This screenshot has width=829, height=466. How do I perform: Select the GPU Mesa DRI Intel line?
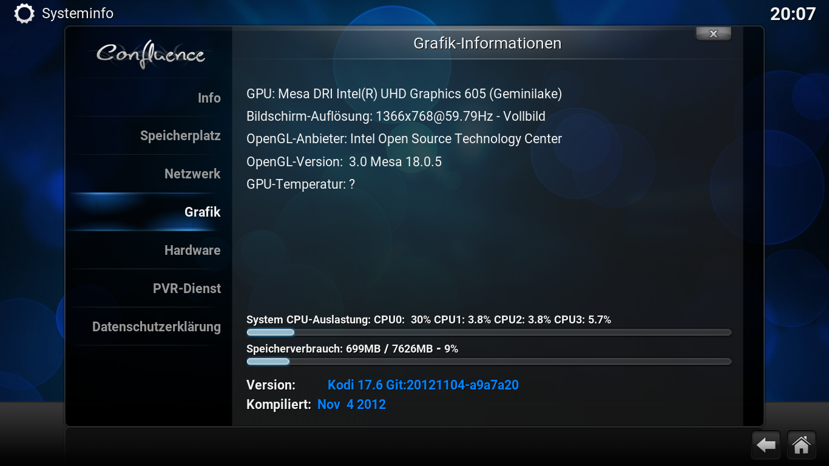[x=404, y=94]
